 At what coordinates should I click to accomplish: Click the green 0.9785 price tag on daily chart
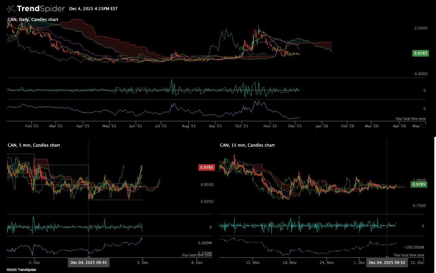click(x=420, y=53)
